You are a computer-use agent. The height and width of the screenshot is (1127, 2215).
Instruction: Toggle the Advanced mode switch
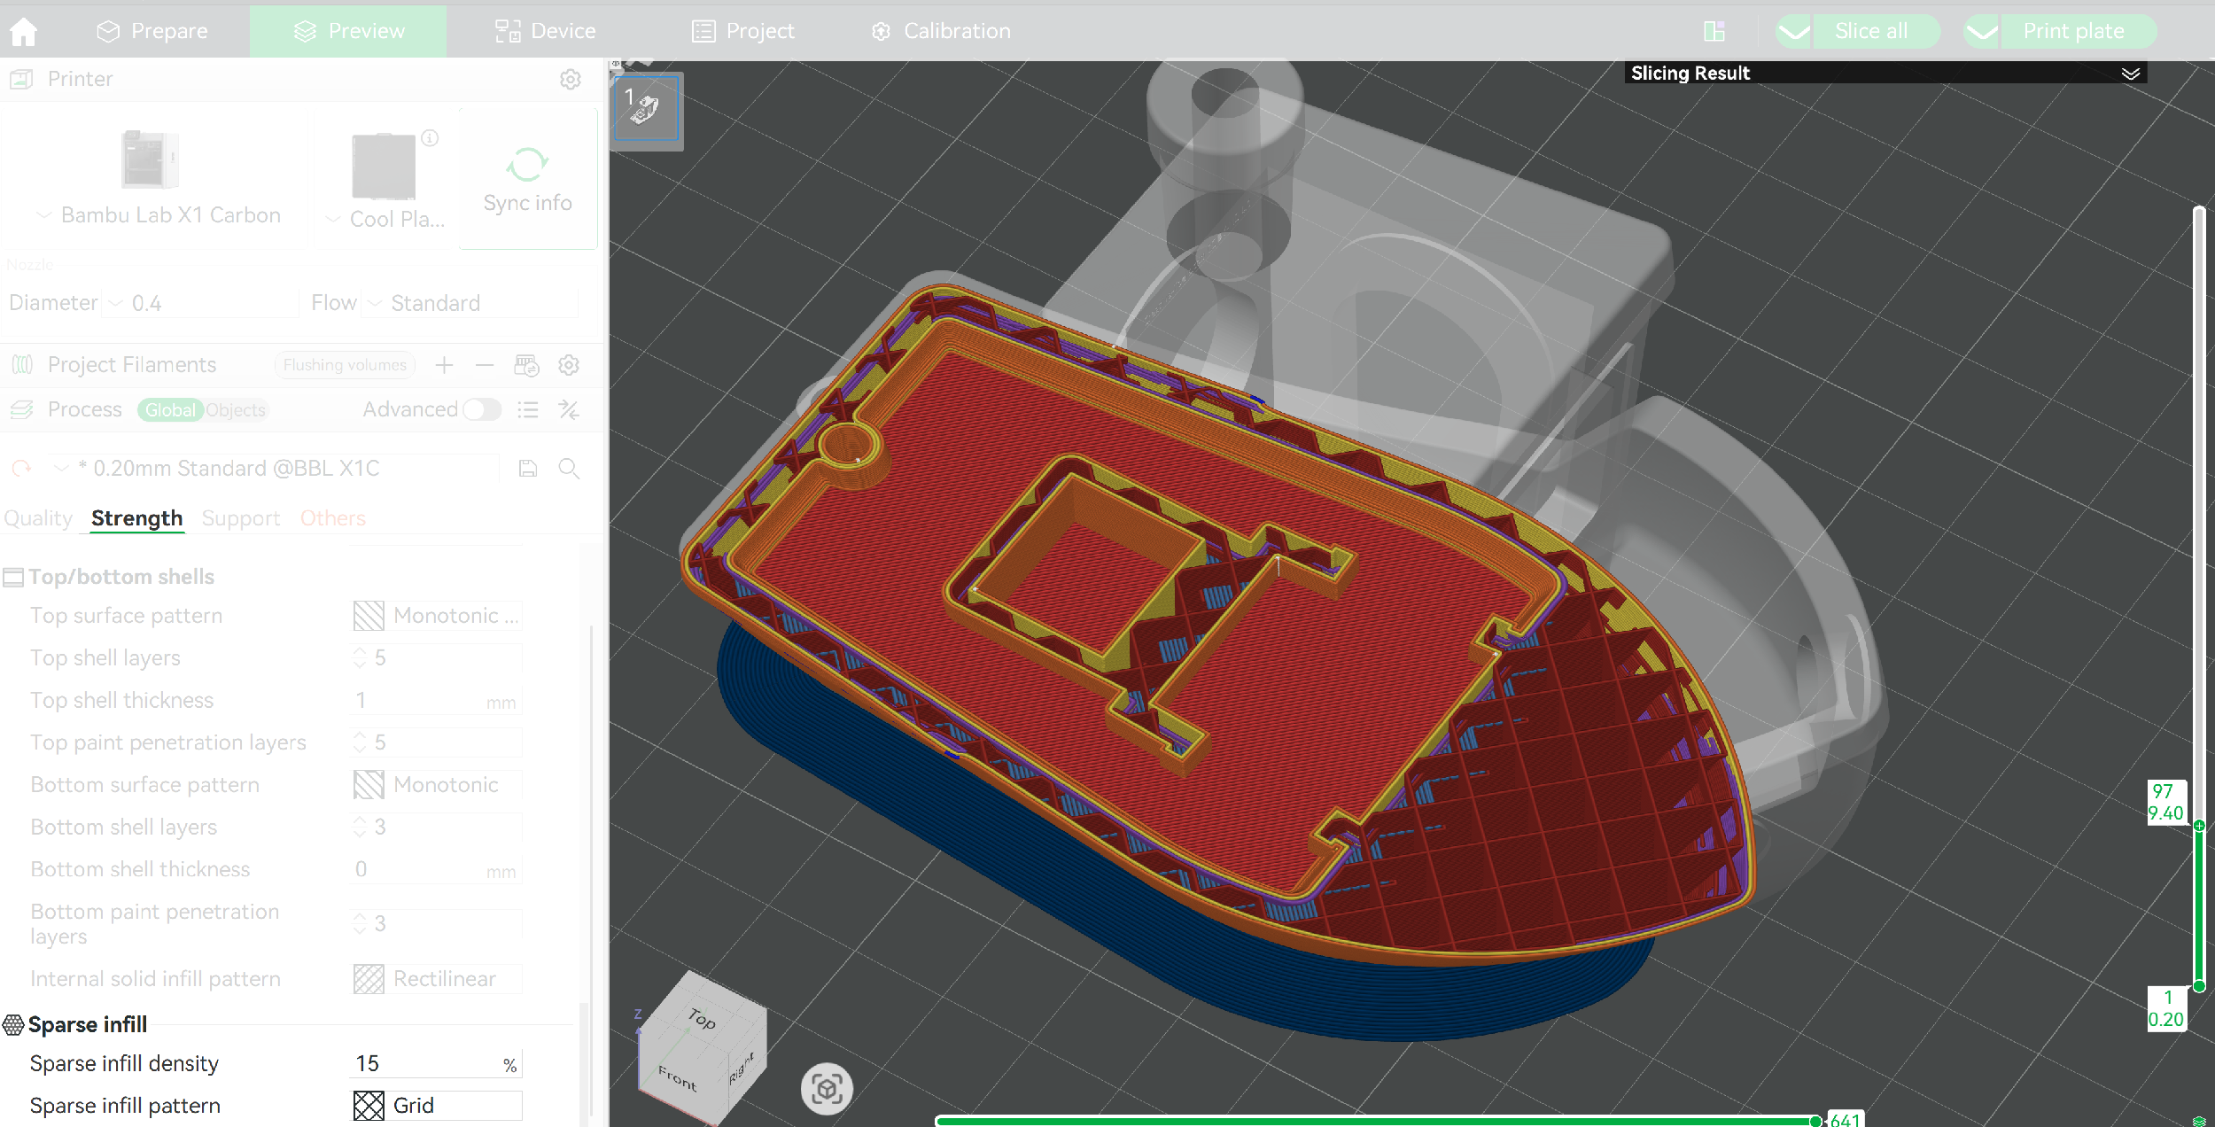tap(482, 409)
